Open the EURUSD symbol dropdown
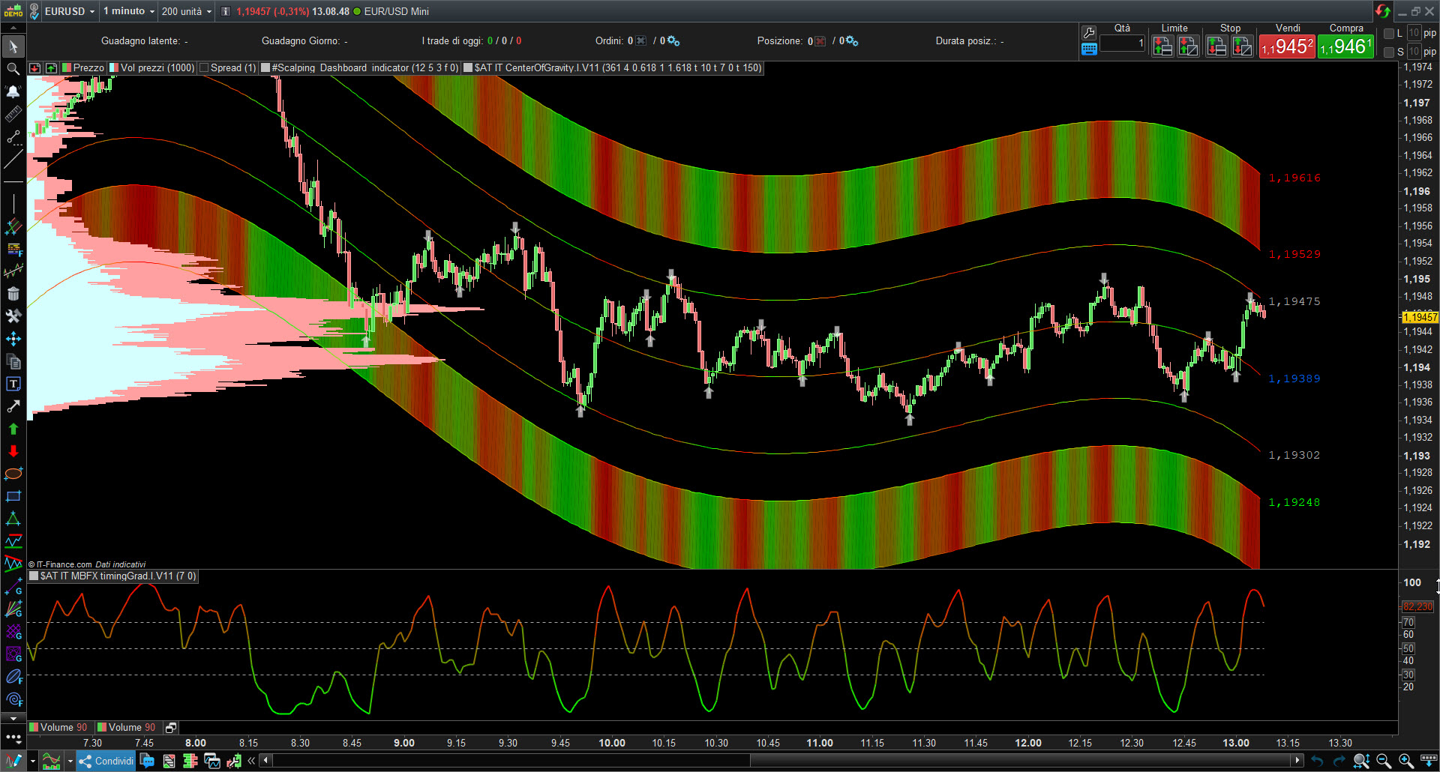 (70, 11)
